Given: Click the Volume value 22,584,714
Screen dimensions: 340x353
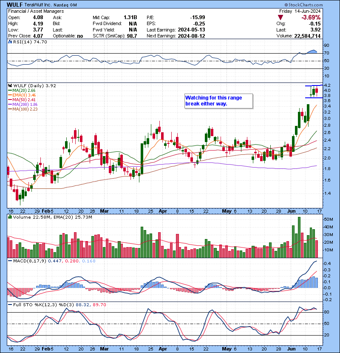Looking at the screenshot, I should (x=307, y=36).
